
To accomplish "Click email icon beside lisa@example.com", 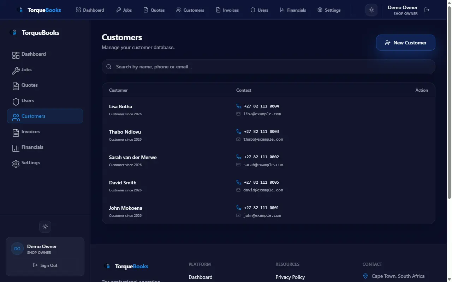I will click(x=238, y=114).
